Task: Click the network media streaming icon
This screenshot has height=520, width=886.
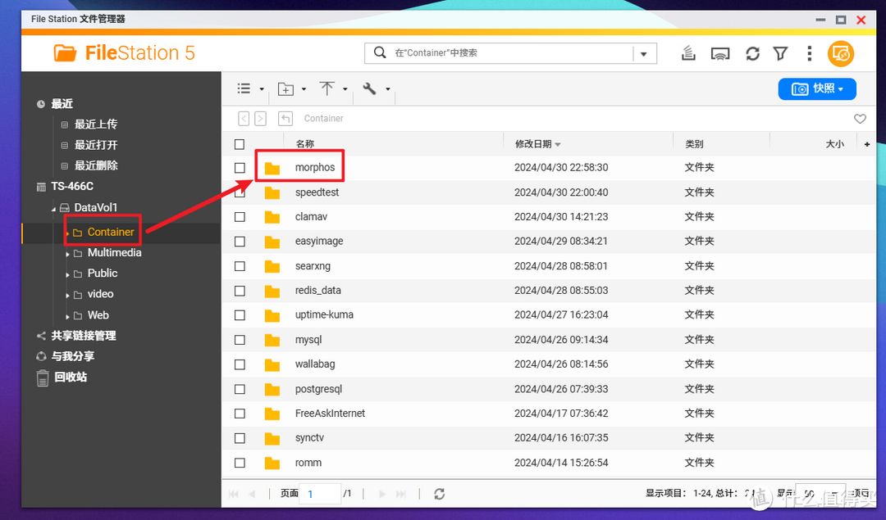Action: (720, 53)
